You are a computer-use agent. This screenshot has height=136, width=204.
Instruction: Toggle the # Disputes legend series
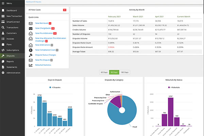click(55, 87)
